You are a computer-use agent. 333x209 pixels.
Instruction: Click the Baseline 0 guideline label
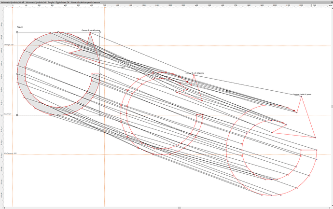pos(8,114)
